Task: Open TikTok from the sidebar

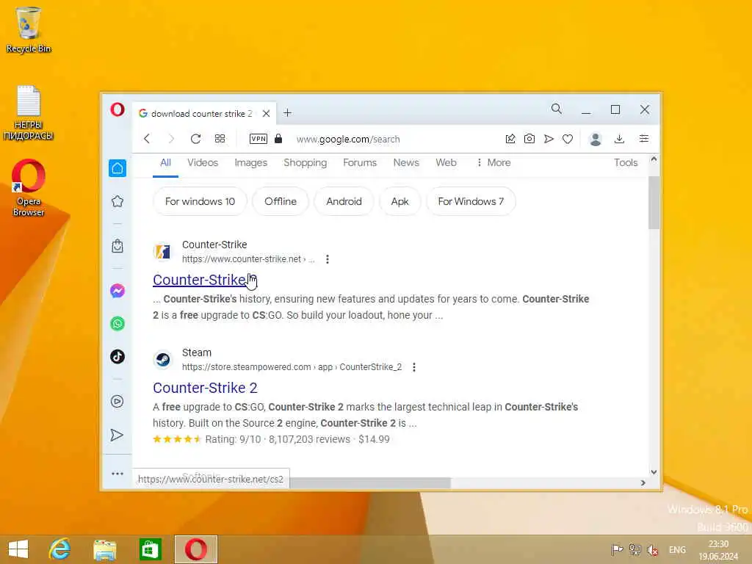Action: (x=117, y=356)
